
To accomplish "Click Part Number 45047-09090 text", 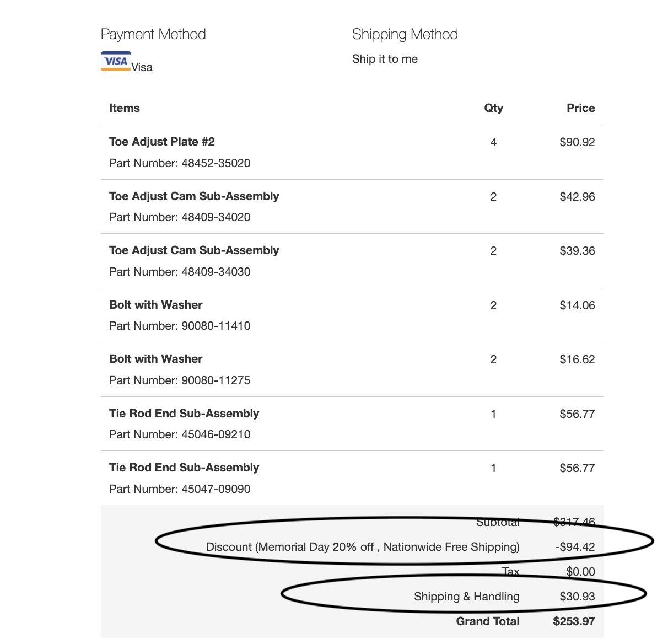I will tap(180, 489).
